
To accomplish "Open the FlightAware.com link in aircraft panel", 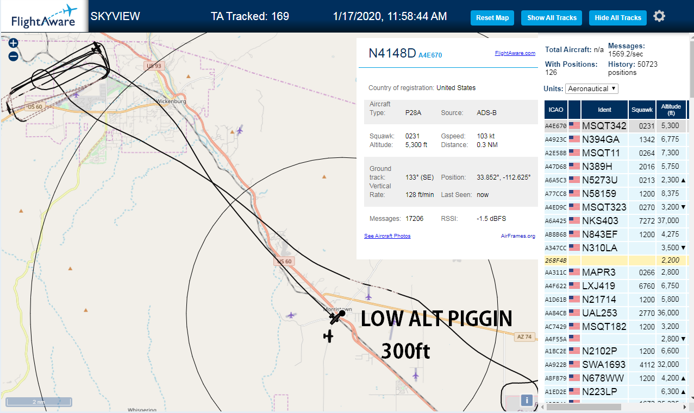I will click(515, 53).
